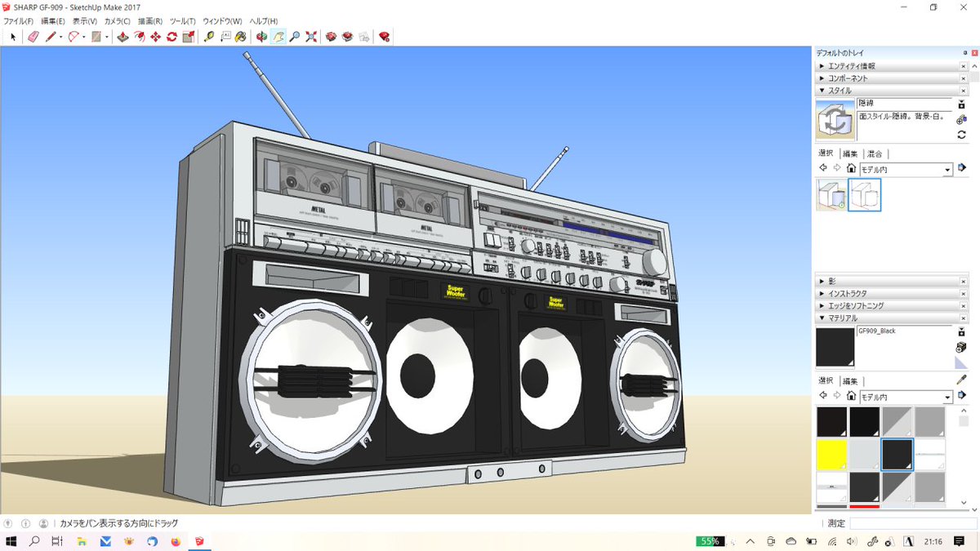The width and height of the screenshot is (980, 551).
Task: Open the ヘルプ(H) menu
Action: (x=263, y=20)
